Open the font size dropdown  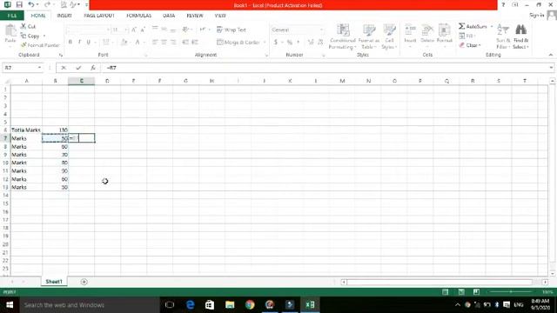click(x=126, y=30)
